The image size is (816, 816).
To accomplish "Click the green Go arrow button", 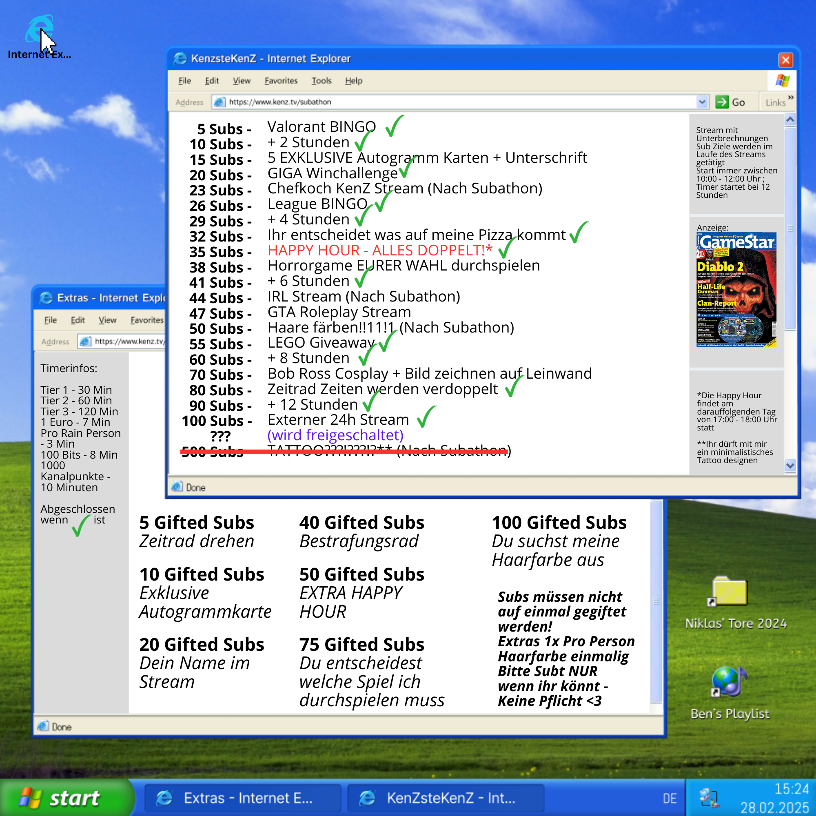I will coord(721,102).
